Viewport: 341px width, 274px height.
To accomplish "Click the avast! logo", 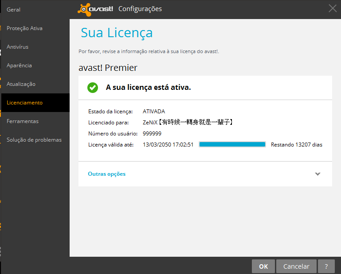I will 95,9.
